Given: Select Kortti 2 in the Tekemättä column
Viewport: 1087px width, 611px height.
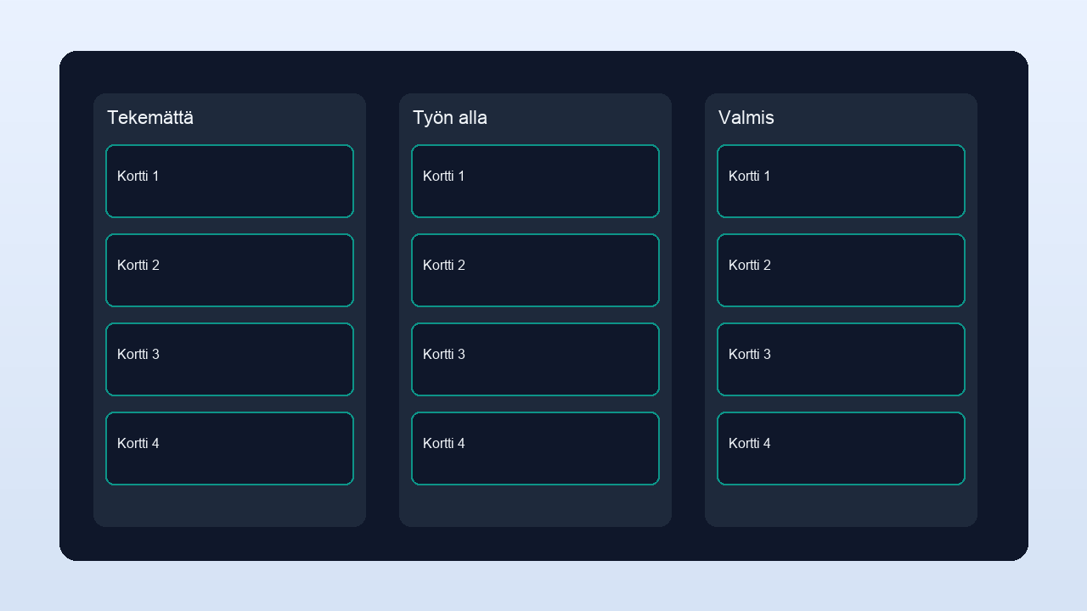Looking at the screenshot, I should coord(229,270).
